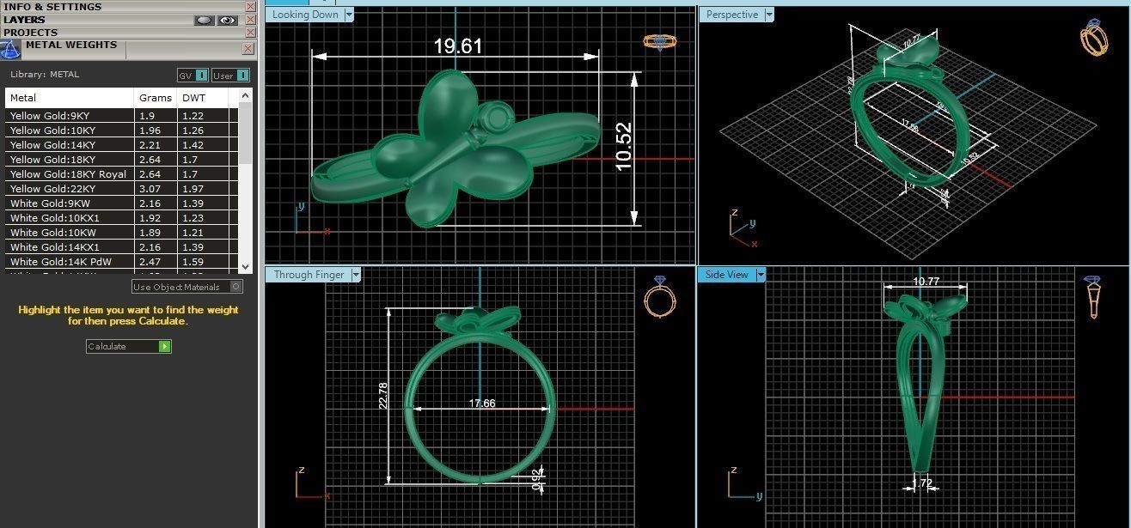Open the Perspective viewport dropdown arrow
This screenshot has width=1131, height=528.
[769, 15]
